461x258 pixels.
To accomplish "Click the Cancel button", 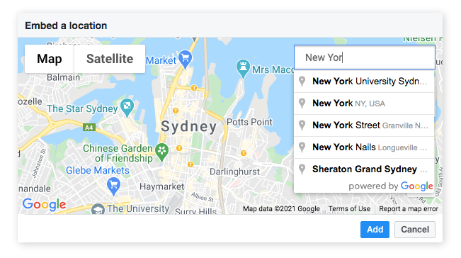I will click(415, 230).
